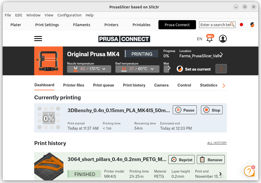Click the bed heating icon
This screenshot has height=183, width=261.
click(x=124, y=69)
